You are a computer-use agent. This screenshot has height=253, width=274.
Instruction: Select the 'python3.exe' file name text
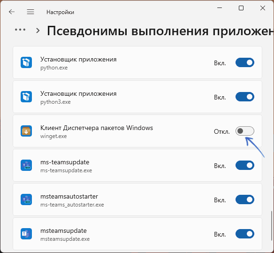click(x=55, y=102)
